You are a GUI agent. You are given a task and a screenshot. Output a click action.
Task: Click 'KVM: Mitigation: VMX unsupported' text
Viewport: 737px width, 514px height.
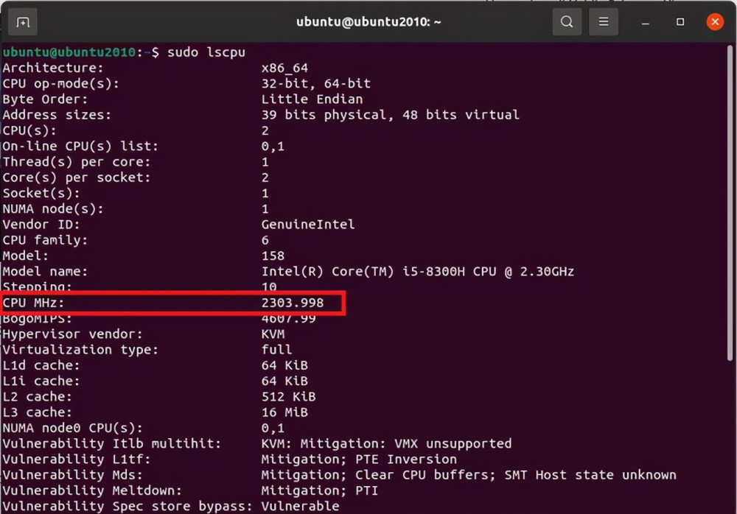[x=386, y=443]
